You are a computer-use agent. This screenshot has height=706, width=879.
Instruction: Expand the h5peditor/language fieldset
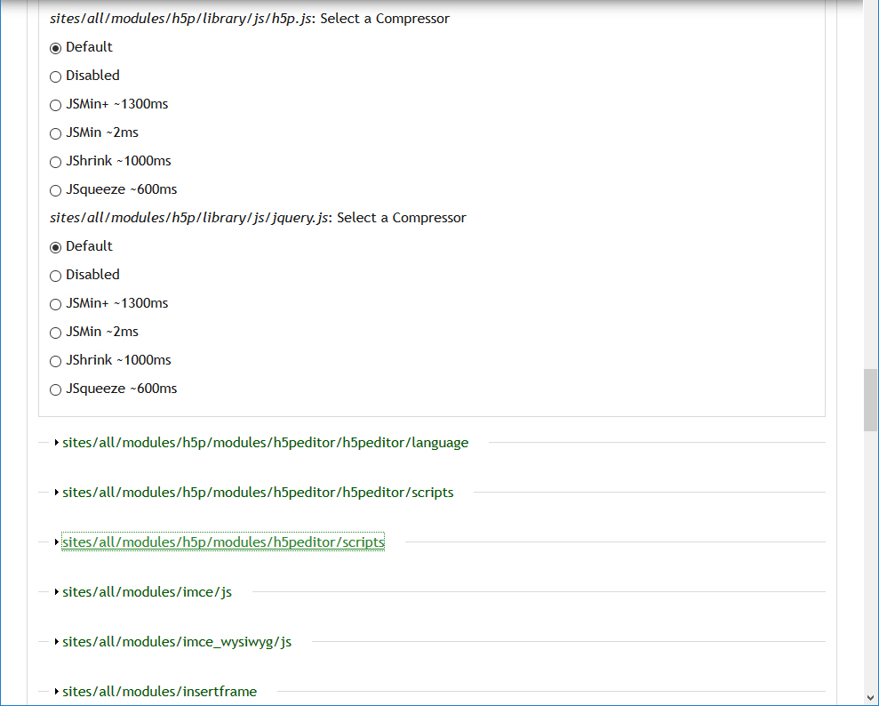click(264, 442)
